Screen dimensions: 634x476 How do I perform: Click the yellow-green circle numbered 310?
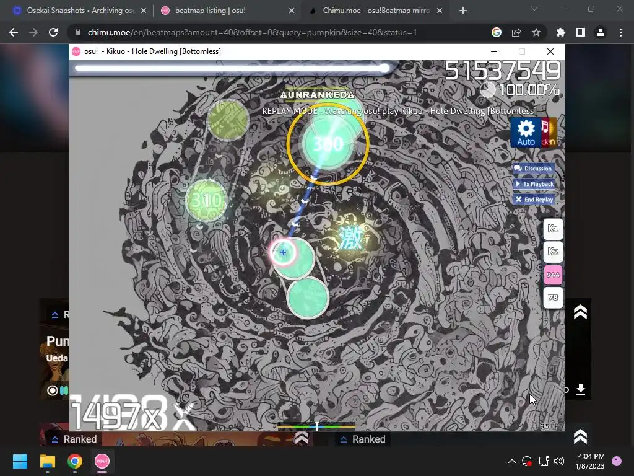206,200
